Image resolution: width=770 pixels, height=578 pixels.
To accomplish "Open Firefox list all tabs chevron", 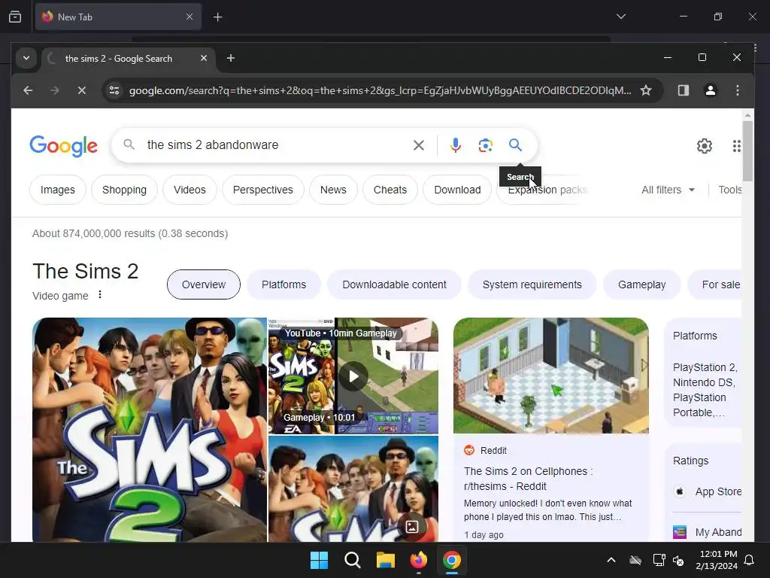I will [620, 17].
